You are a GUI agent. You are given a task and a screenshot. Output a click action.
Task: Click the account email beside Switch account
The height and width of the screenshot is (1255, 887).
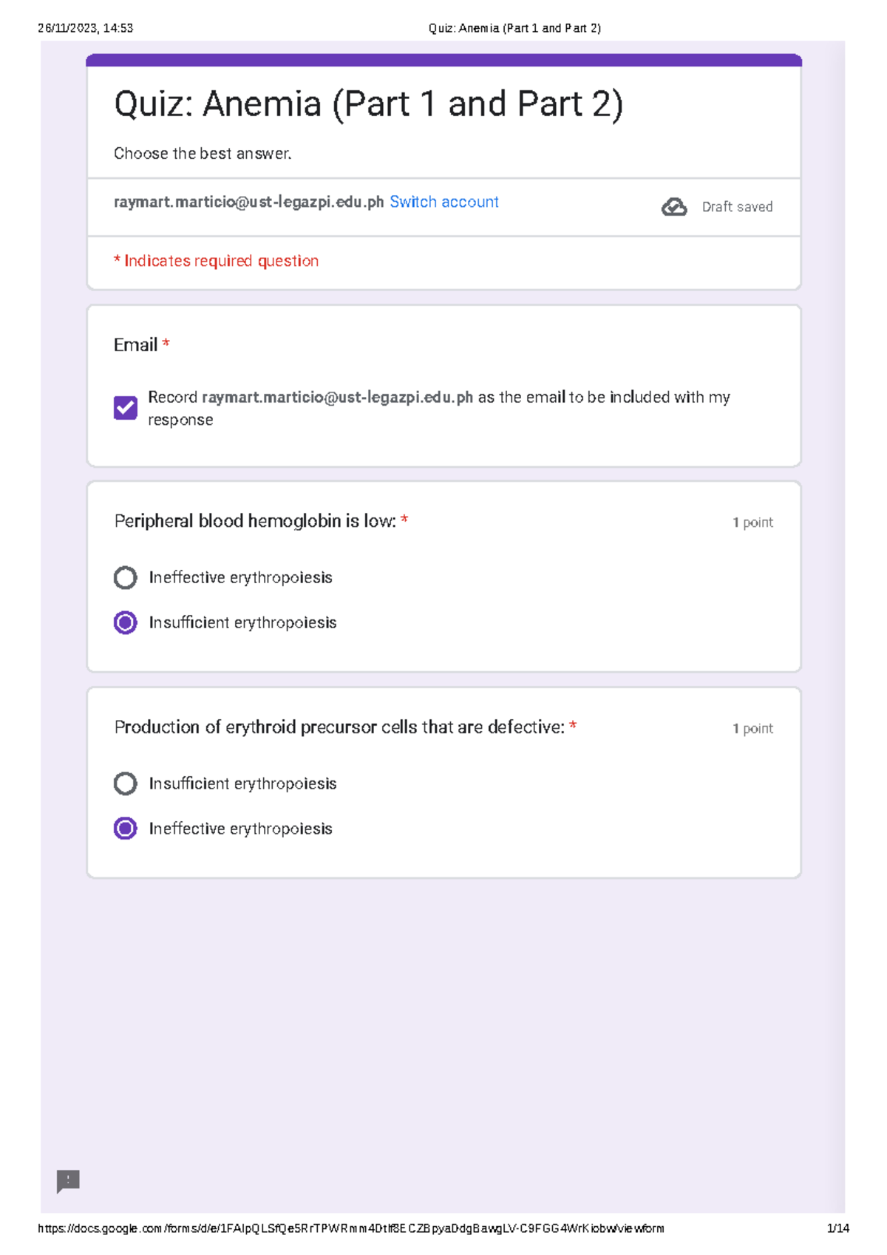click(x=248, y=202)
